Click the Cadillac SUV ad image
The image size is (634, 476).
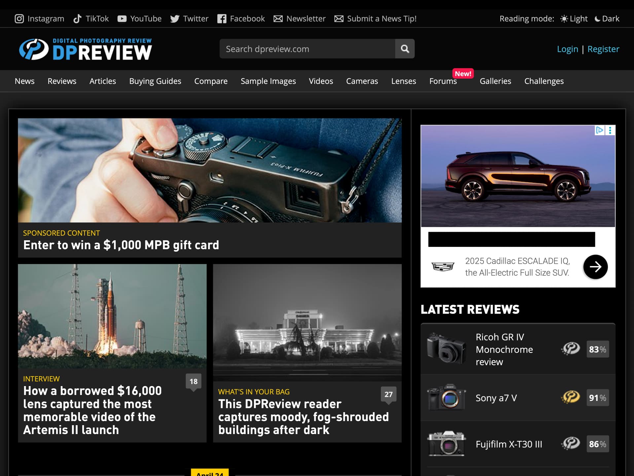(518, 176)
